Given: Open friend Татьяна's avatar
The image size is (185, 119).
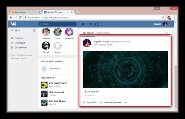Looking at the screenshot, I should [x=46, y=32].
